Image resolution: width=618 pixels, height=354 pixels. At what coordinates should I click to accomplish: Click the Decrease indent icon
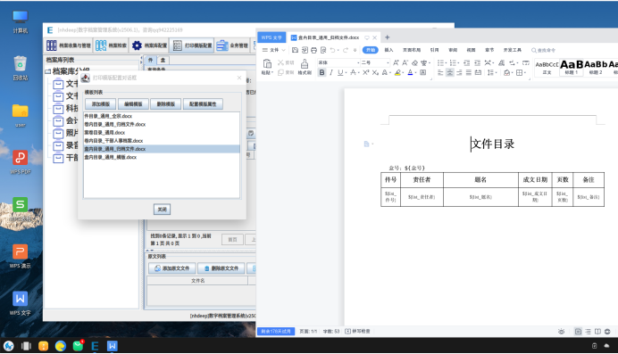[x=467, y=62]
